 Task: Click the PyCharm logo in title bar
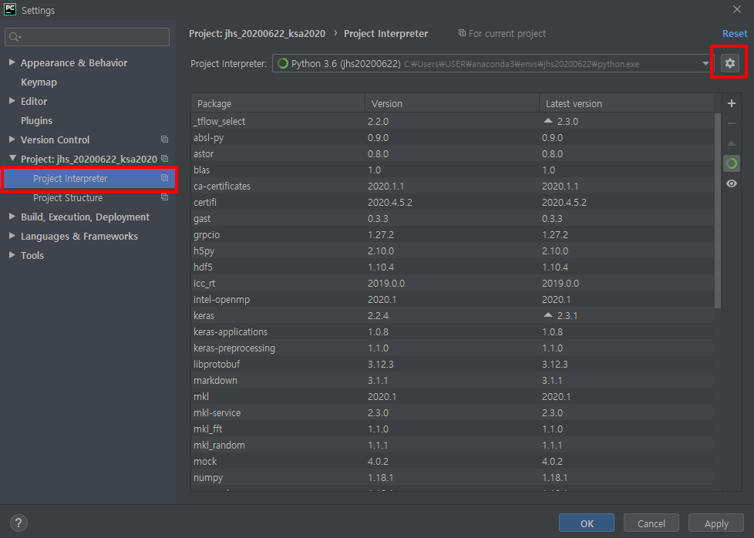click(x=9, y=9)
